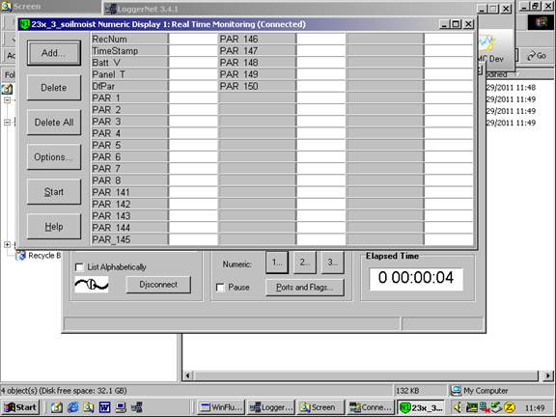Select the Batt V field
Image resolution: width=556 pixels, height=417 pixels.
pyautogui.click(x=129, y=63)
